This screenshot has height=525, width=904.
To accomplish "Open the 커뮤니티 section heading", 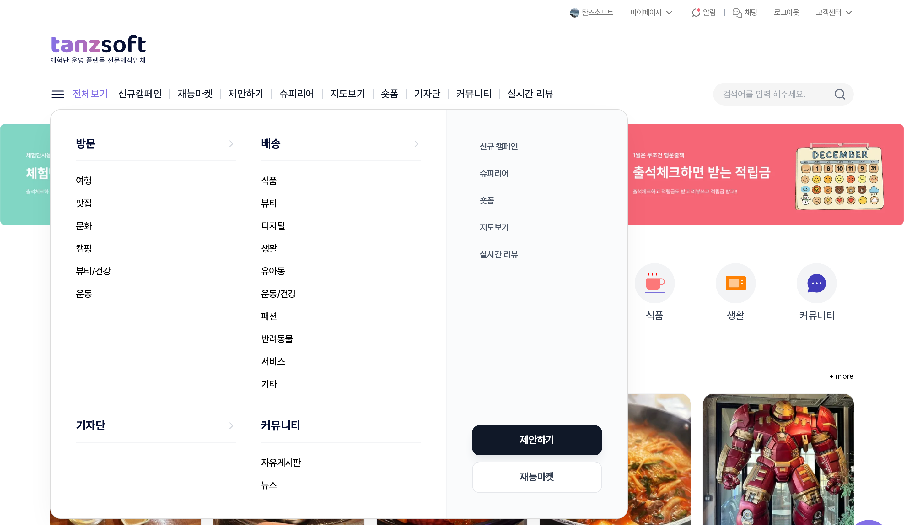I will click(281, 425).
